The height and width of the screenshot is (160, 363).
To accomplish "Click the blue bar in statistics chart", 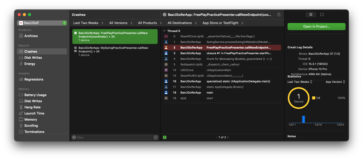I will click(303, 119).
